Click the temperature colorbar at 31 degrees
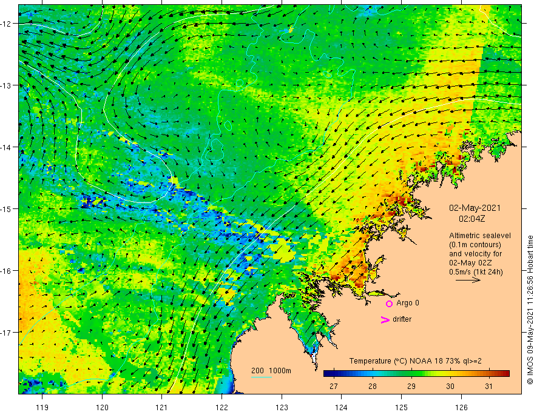The image size is (534, 412). point(489,374)
